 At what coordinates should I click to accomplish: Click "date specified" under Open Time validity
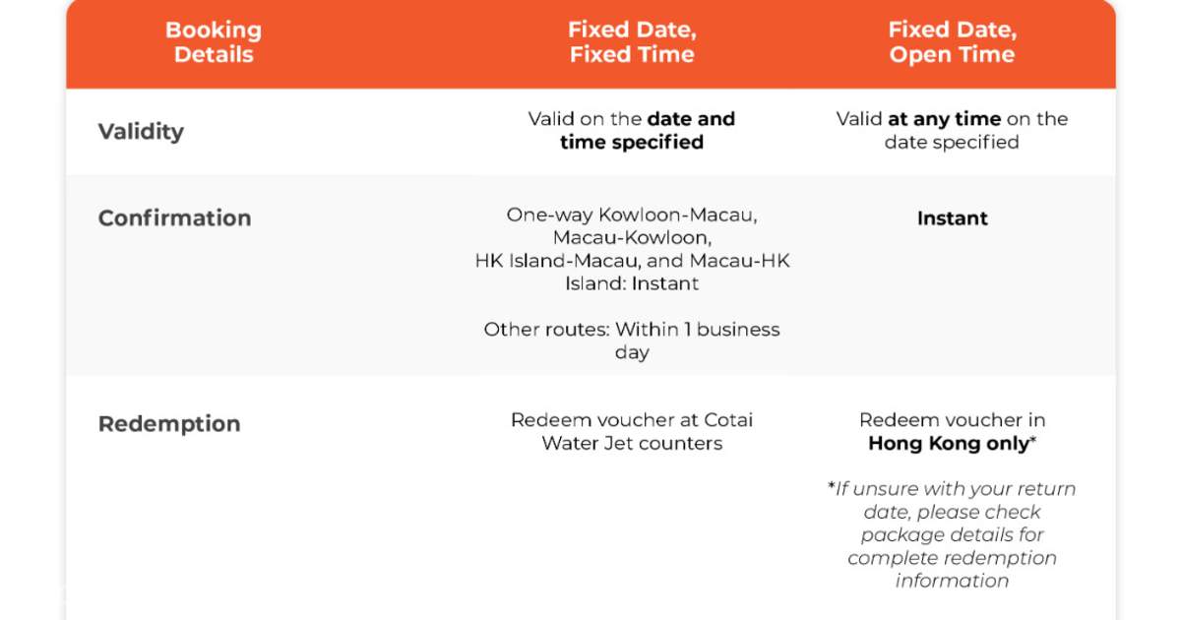pyautogui.click(x=952, y=143)
